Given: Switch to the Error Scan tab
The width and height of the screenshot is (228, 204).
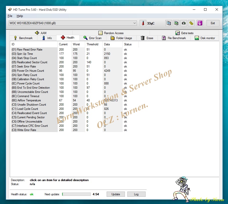Looking at the screenshot, I should [x=92, y=38].
